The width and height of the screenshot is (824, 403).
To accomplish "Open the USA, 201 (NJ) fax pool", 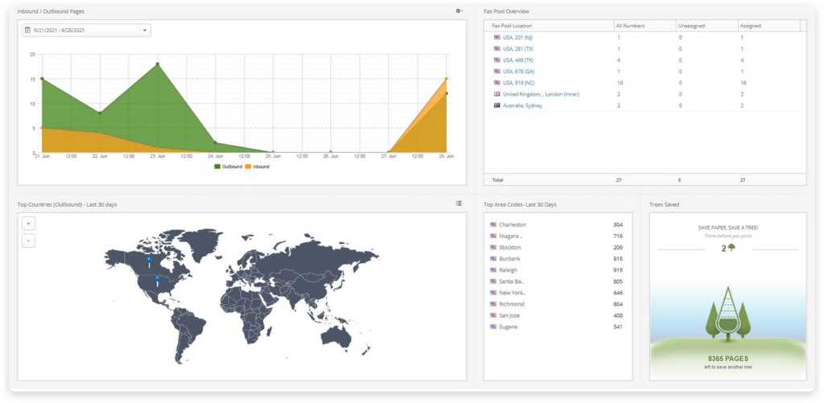I will (517, 37).
